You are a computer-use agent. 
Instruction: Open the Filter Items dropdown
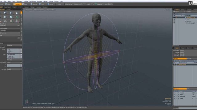[179, 12]
